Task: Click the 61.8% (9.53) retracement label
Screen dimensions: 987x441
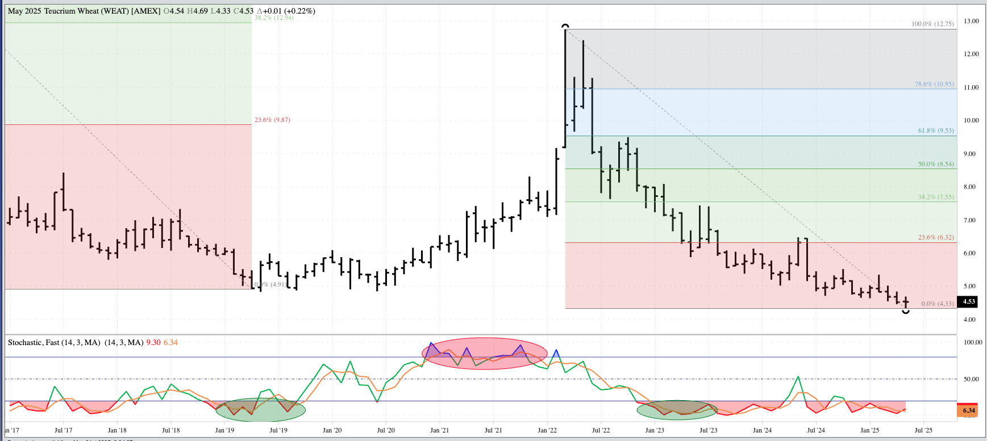Action: tap(936, 131)
